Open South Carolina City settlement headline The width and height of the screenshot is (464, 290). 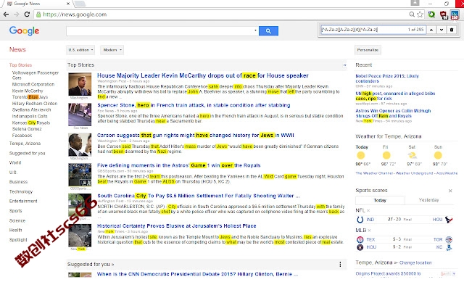198,196
